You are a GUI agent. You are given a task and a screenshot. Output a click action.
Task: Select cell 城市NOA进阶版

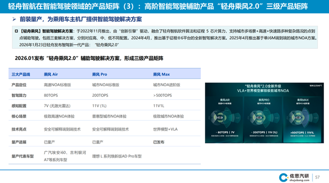tap(167, 85)
